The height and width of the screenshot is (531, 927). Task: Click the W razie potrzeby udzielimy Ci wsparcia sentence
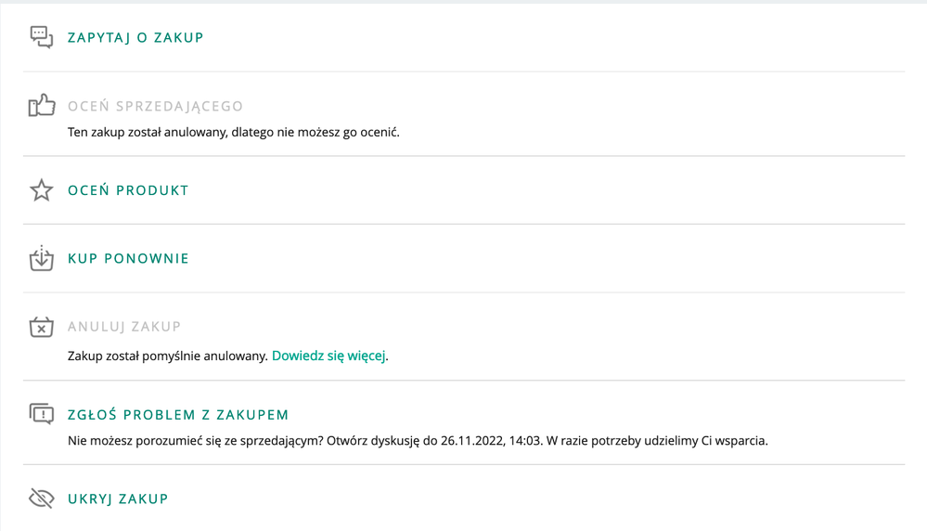tap(657, 441)
